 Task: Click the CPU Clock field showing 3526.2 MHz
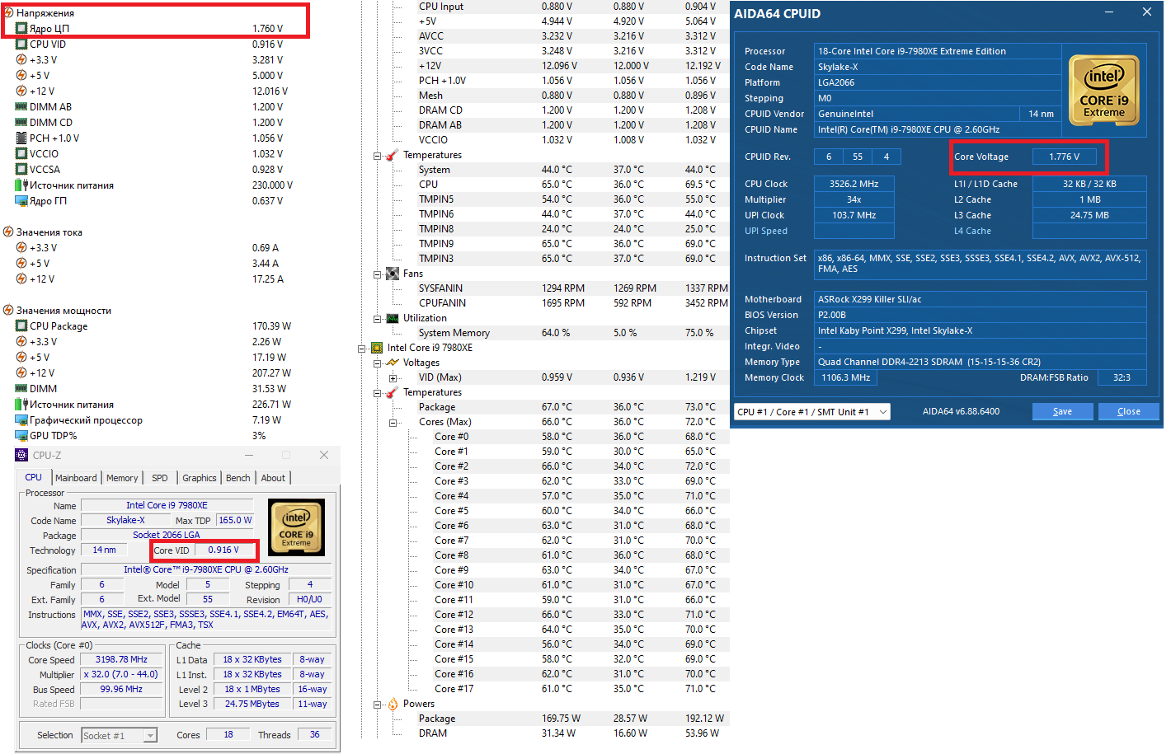pyautogui.click(x=854, y=184)
